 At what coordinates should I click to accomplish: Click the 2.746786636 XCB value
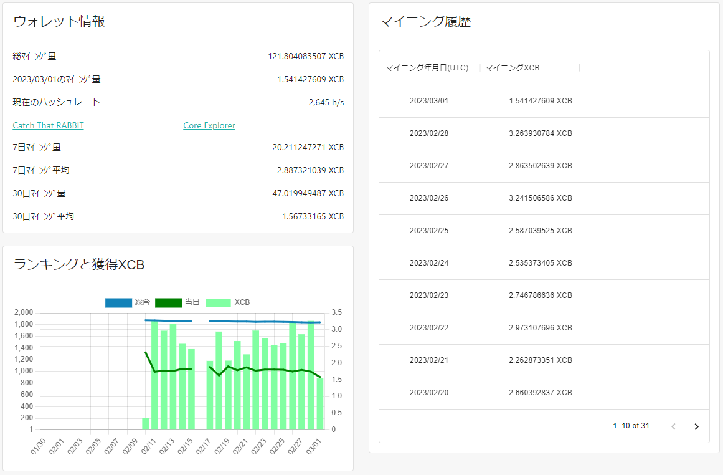click(x=541, y=295)
